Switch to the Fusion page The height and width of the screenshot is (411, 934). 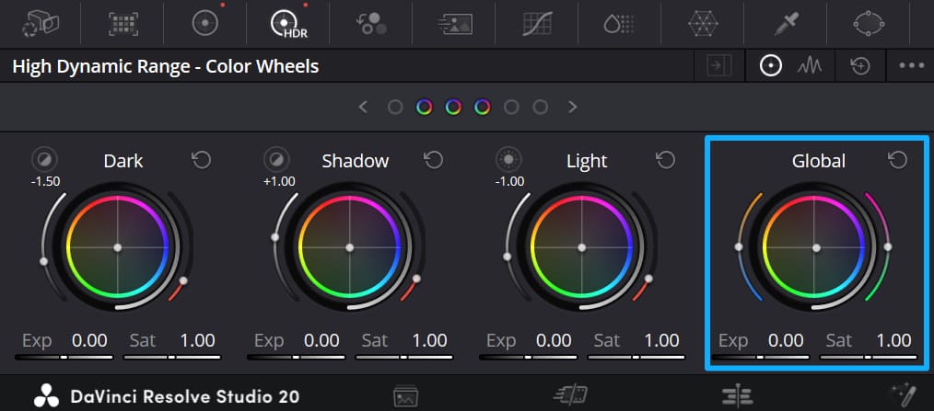pyautogui.click(x=902, y=394)
